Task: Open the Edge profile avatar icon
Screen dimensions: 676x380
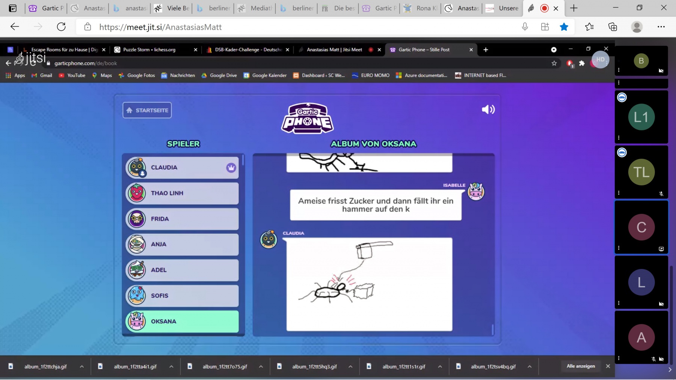Action: pos(637,27)
